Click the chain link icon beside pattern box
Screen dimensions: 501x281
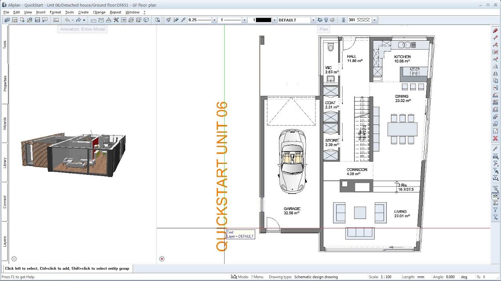click(x=343, y=20)
